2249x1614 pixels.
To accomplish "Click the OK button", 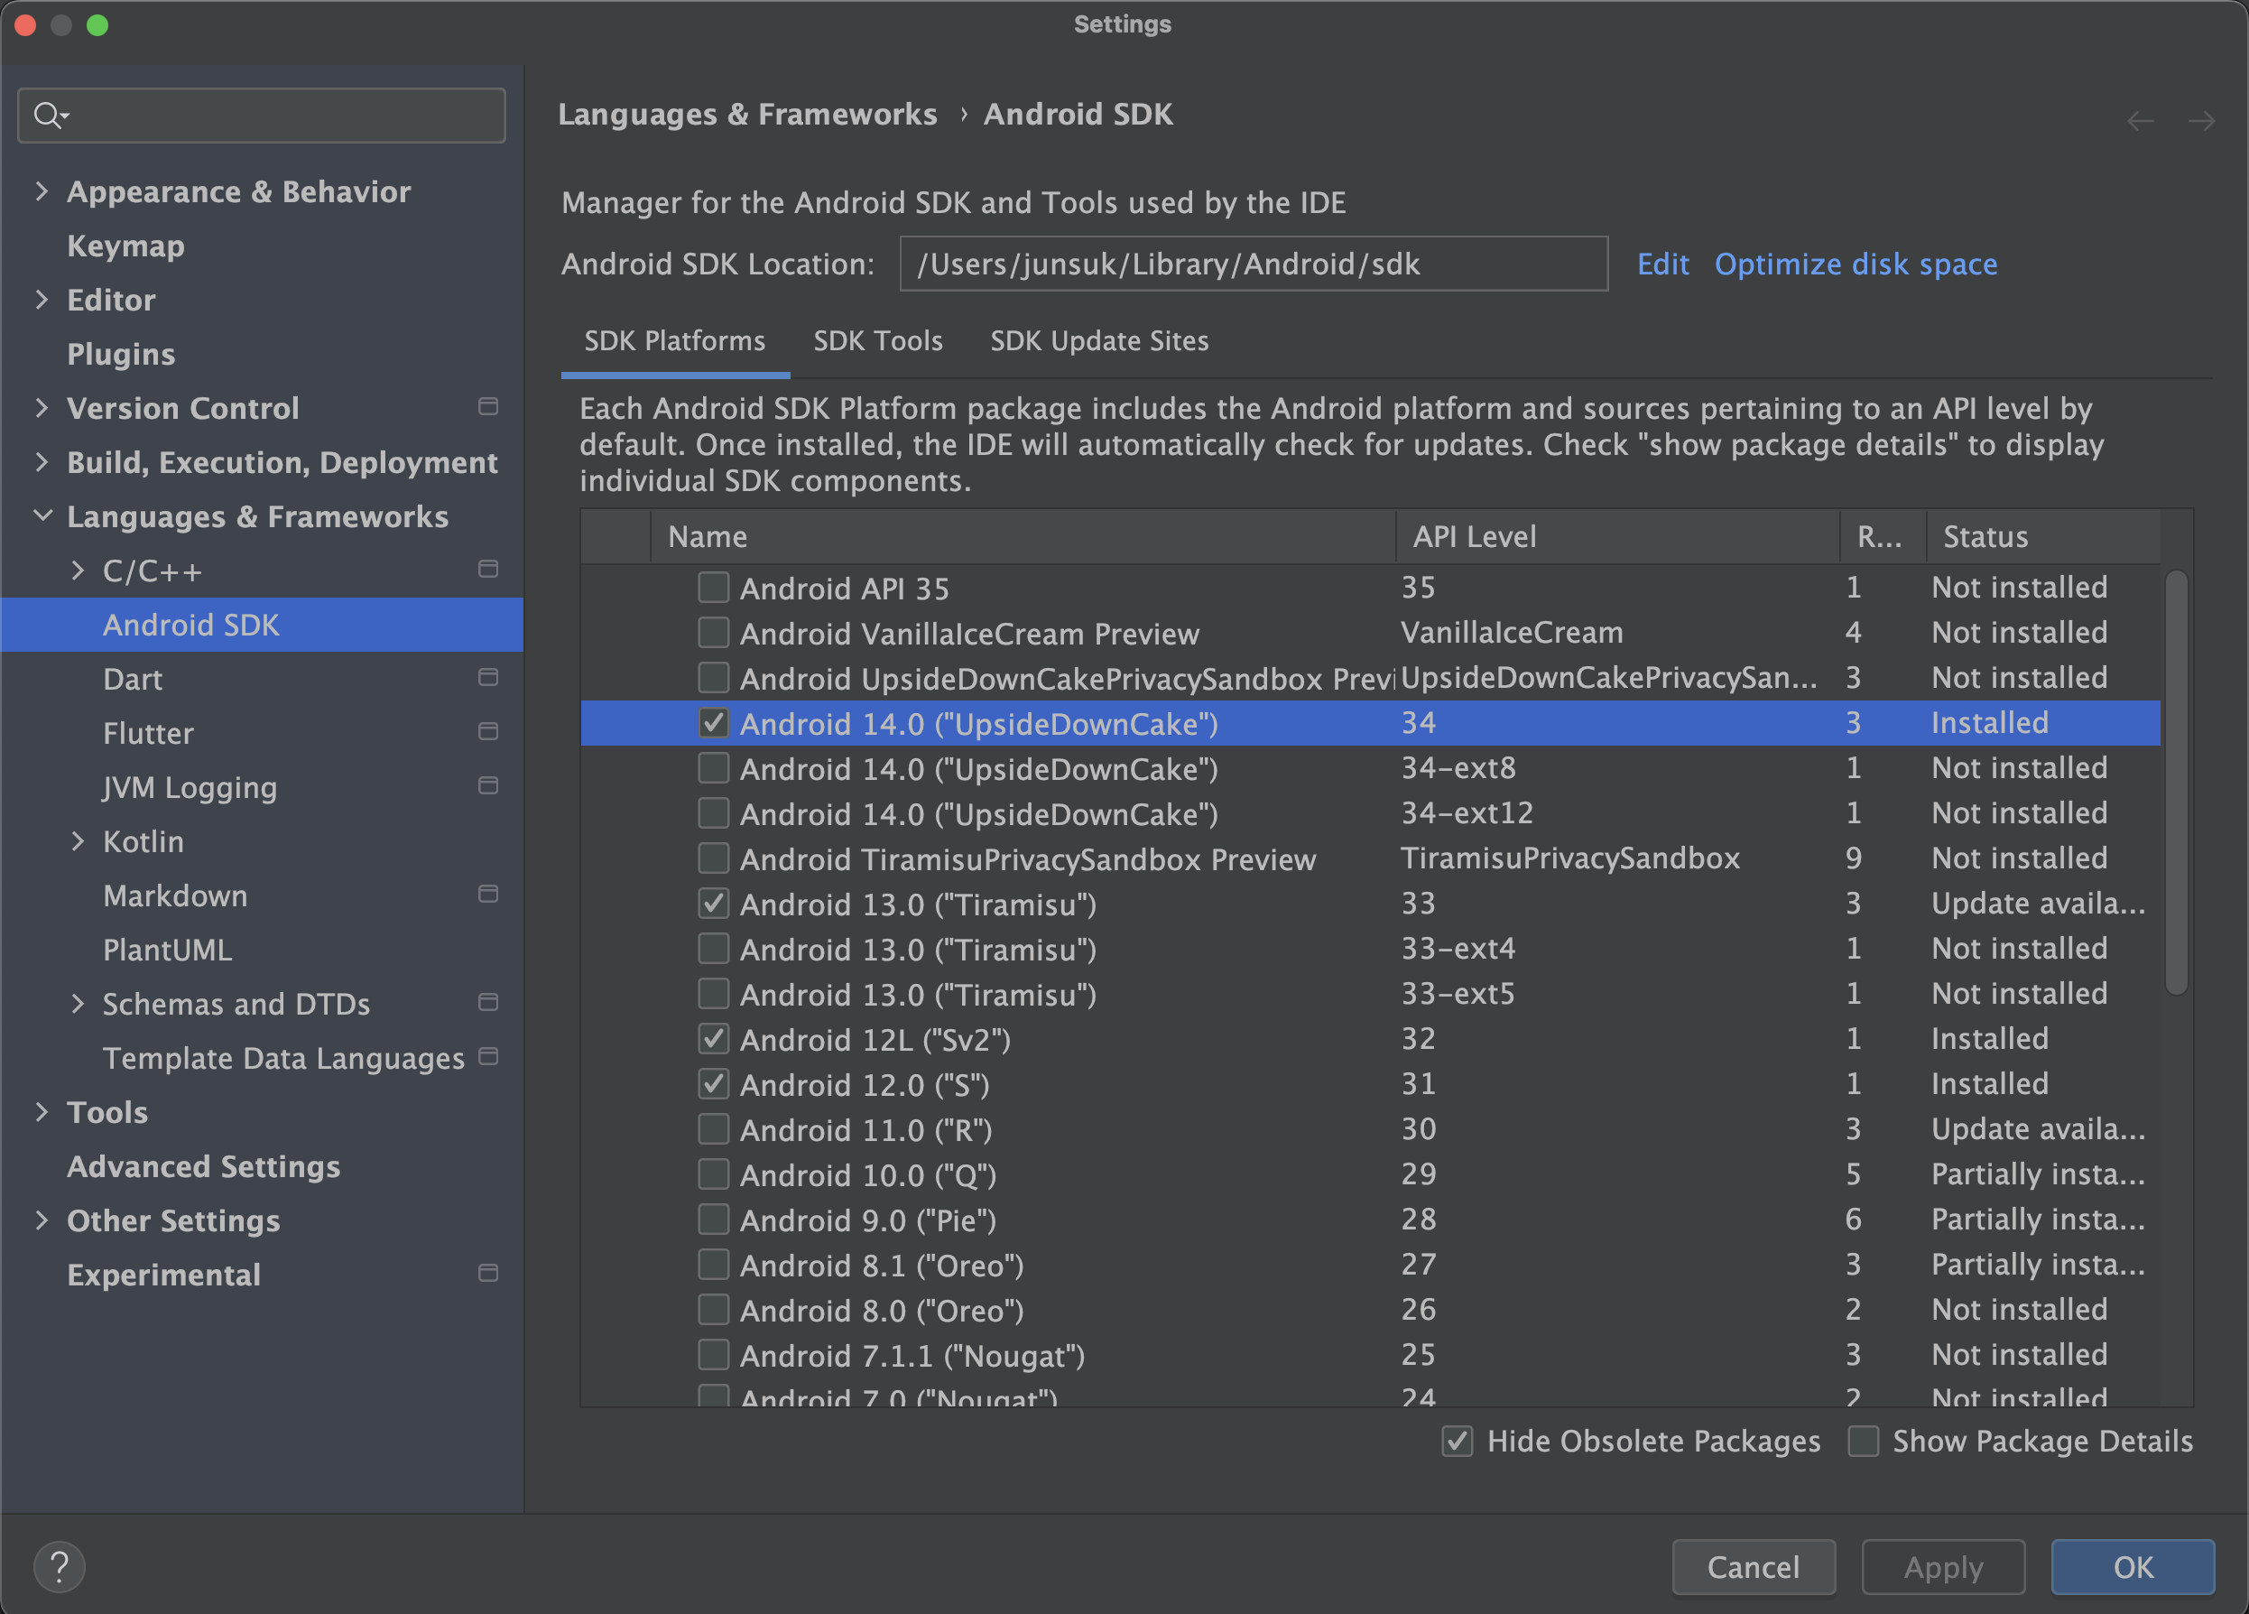I will 2133,1566.
